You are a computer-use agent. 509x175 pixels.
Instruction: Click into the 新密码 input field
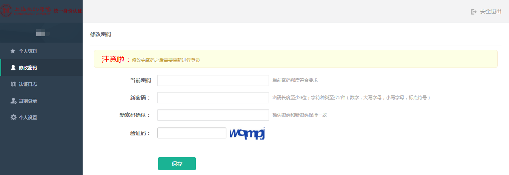(213, 98)
